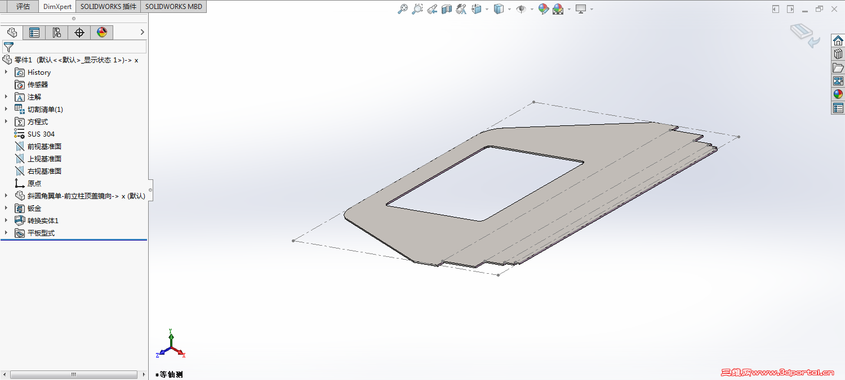Click the exit flat pattern corner icon
This screenshot has height=380, width=845.
tap(805, 35)
